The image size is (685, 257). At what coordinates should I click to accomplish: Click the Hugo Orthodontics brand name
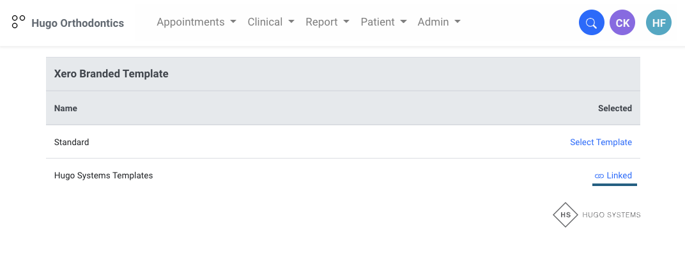click(x=77, y=23)
